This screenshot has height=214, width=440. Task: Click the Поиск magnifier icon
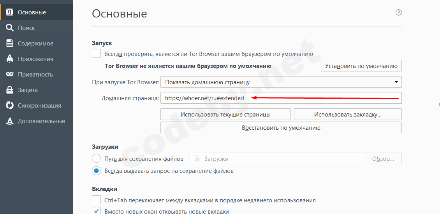[x=10, y=28]
